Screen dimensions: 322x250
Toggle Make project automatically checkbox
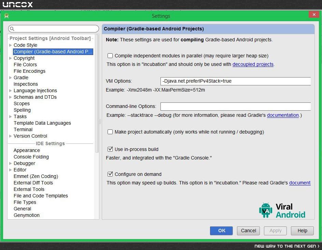click(110, 132)
